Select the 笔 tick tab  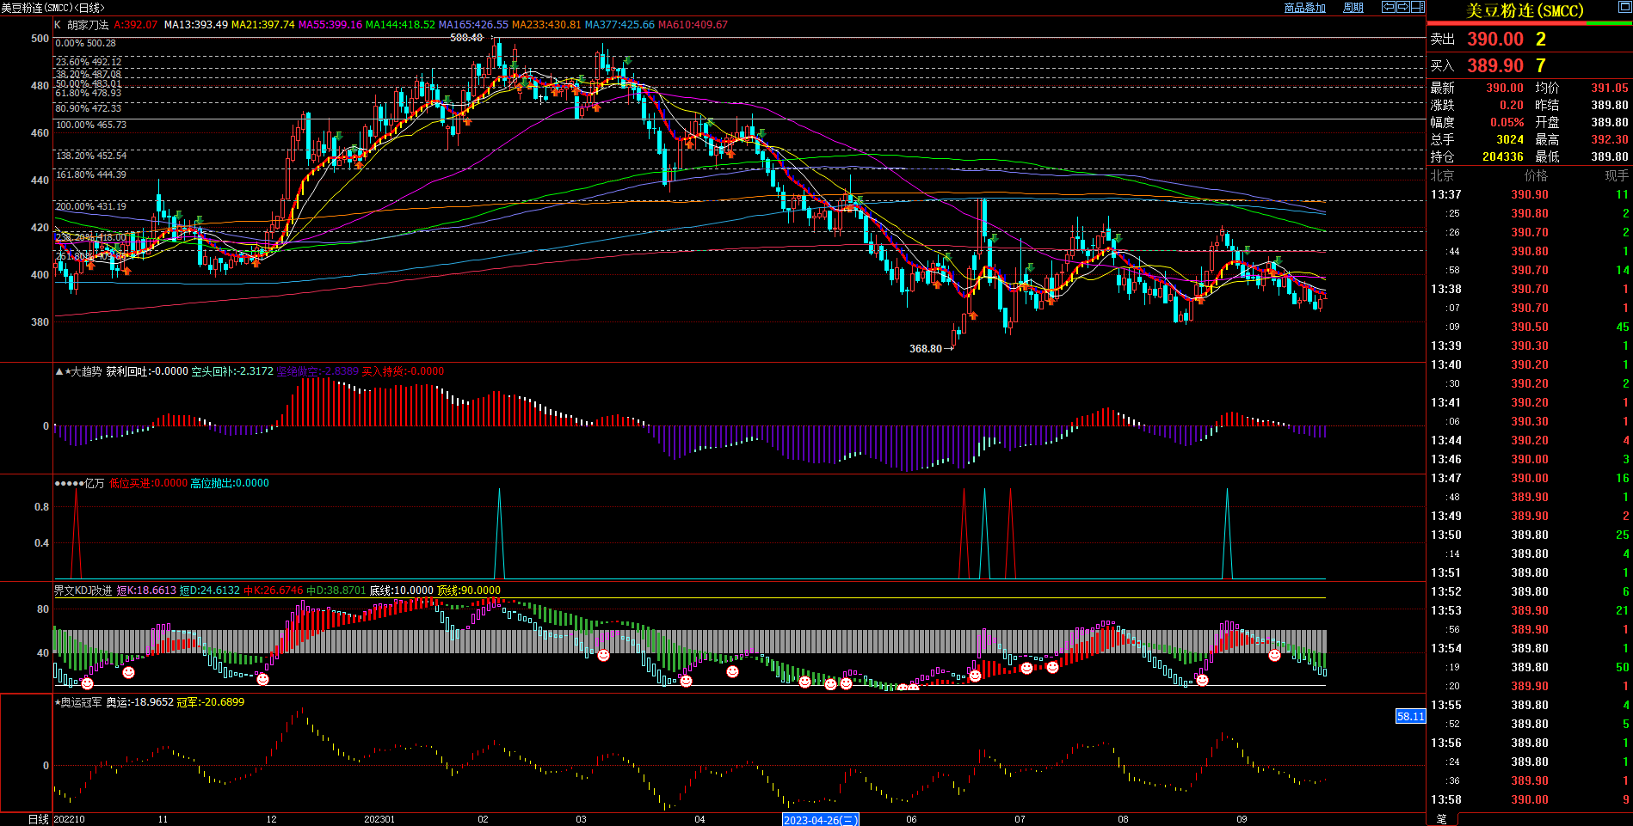tap(1442, 819)
